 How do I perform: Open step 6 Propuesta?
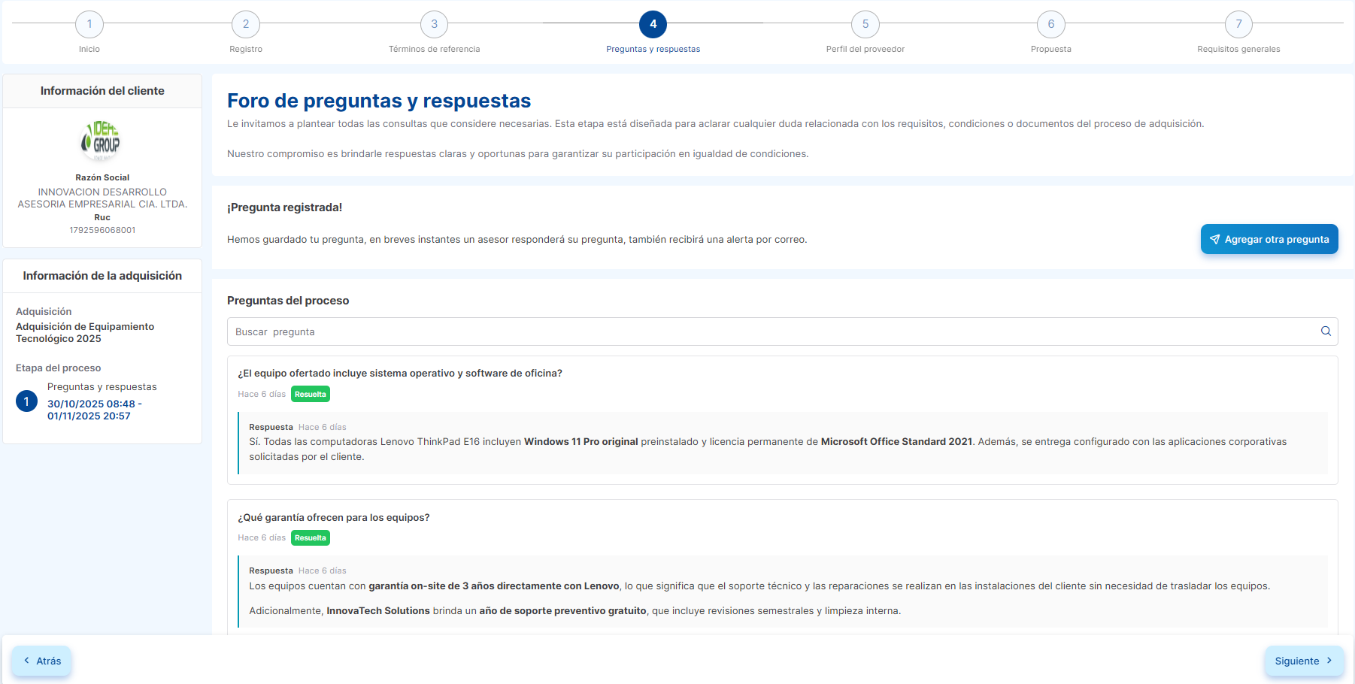tap(1050, 24)
